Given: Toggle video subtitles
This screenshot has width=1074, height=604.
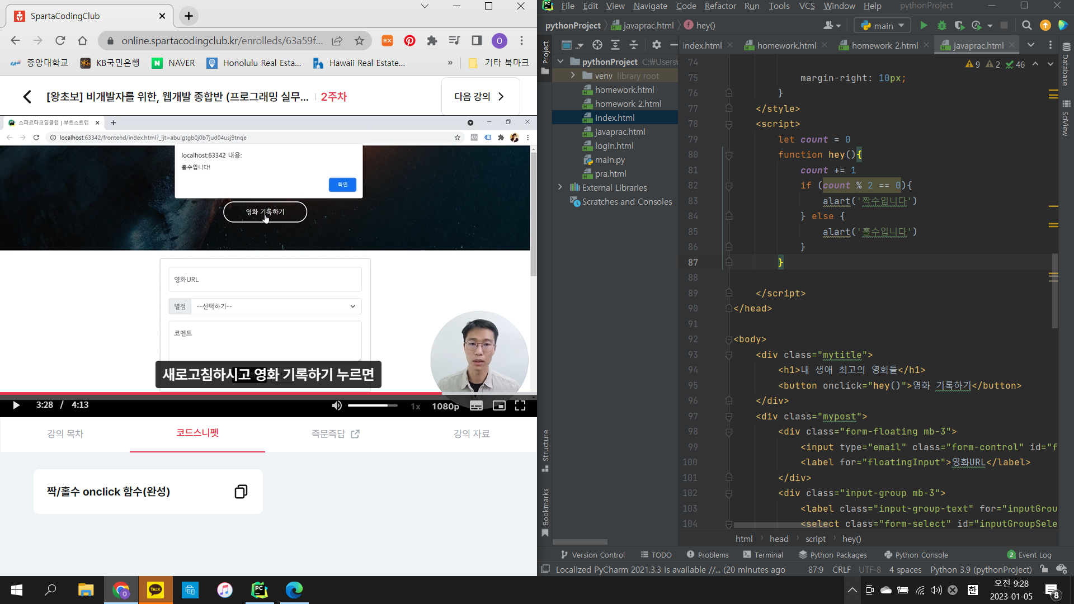Looking at the screenshot, I should point(477,406).
